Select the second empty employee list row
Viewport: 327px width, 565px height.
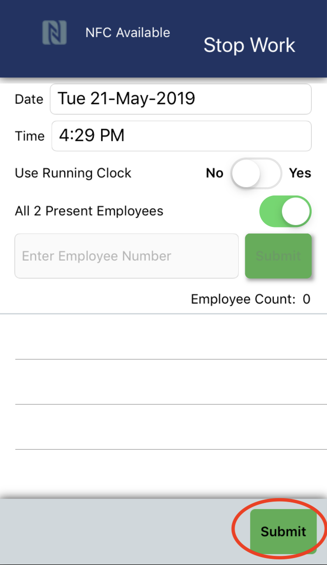pos(170,382)
